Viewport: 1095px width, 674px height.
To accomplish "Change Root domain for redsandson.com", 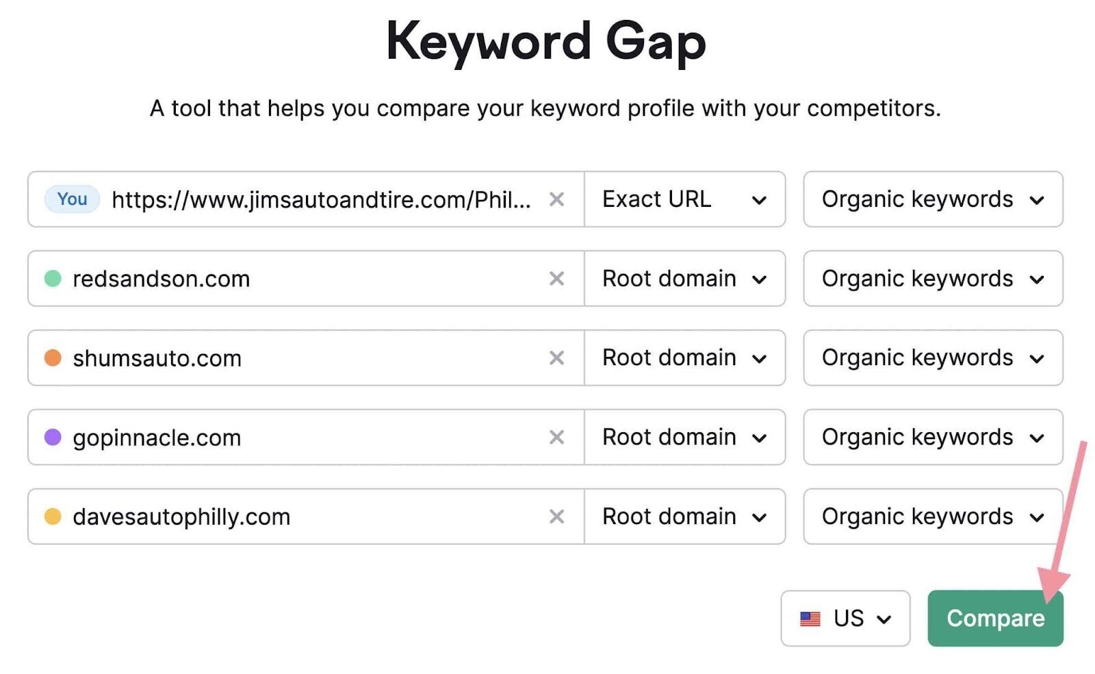I will click(x=684, y=278).
